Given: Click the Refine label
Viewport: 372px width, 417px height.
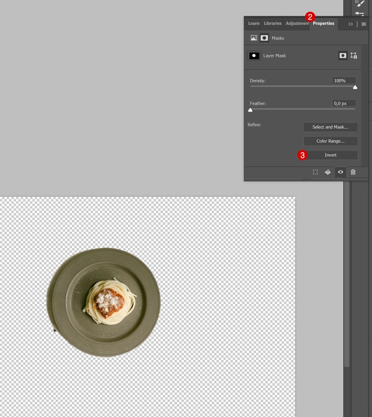Looking at the screenshot, I should (x=254, y=124).
